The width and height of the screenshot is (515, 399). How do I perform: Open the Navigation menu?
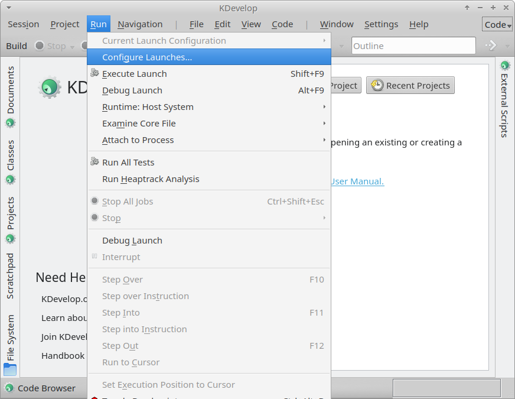point(140,24)
